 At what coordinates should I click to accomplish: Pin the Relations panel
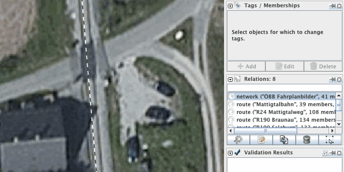[x=333, y=80]
